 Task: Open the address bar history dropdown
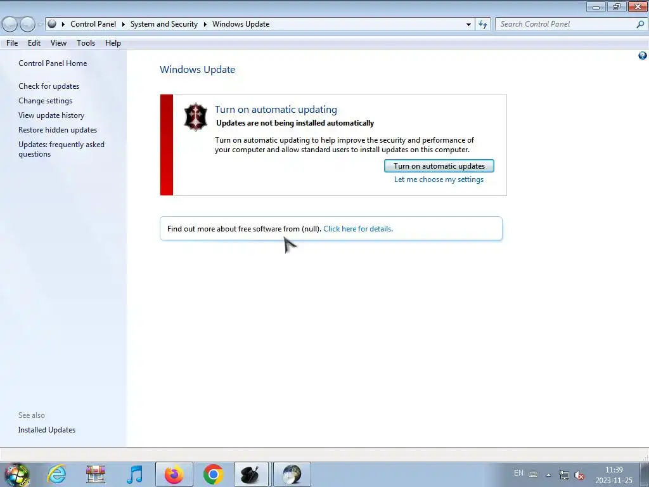(468, 25)
